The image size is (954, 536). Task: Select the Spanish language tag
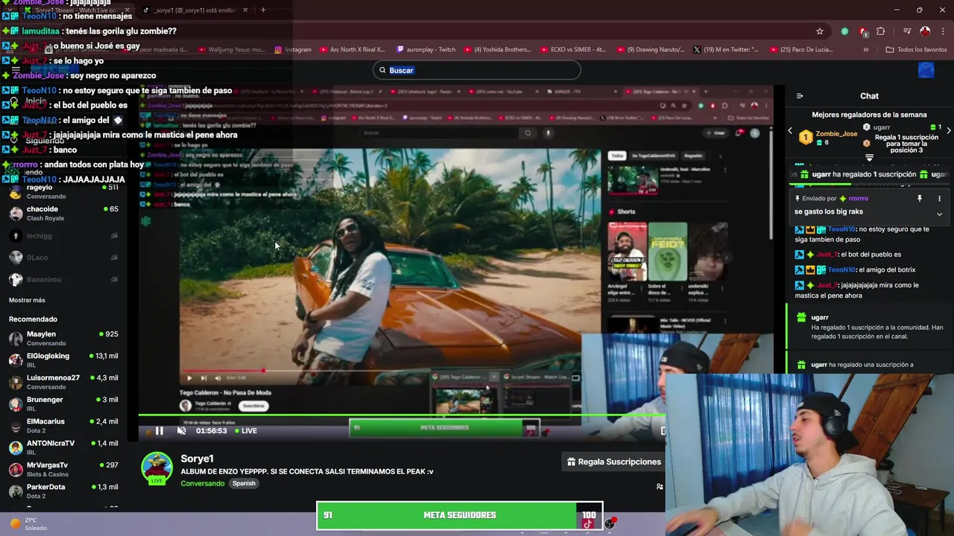[x=244, y=483]
